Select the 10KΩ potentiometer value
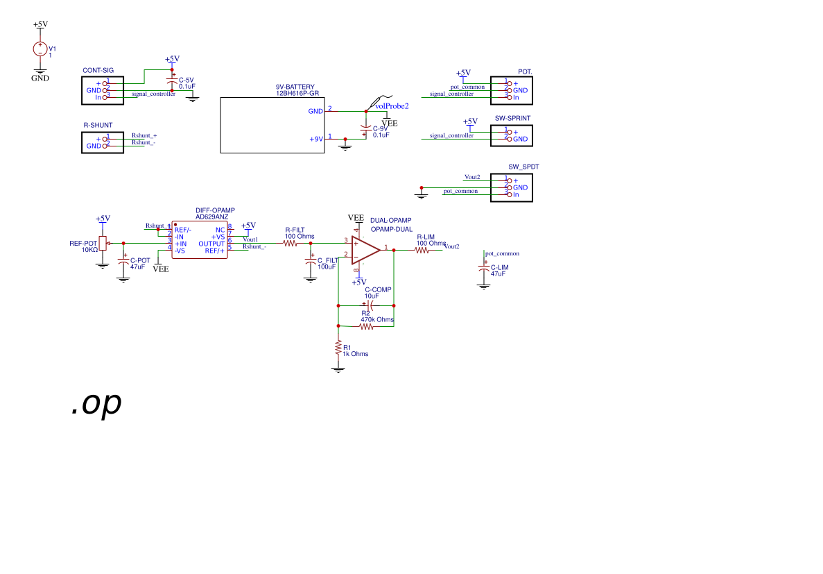Screen dimensions: 823x574 click(89, 250)
